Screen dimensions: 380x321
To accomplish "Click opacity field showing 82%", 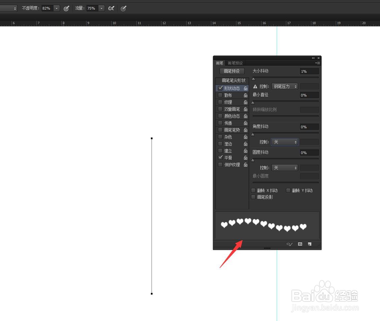I will (47, 9).
